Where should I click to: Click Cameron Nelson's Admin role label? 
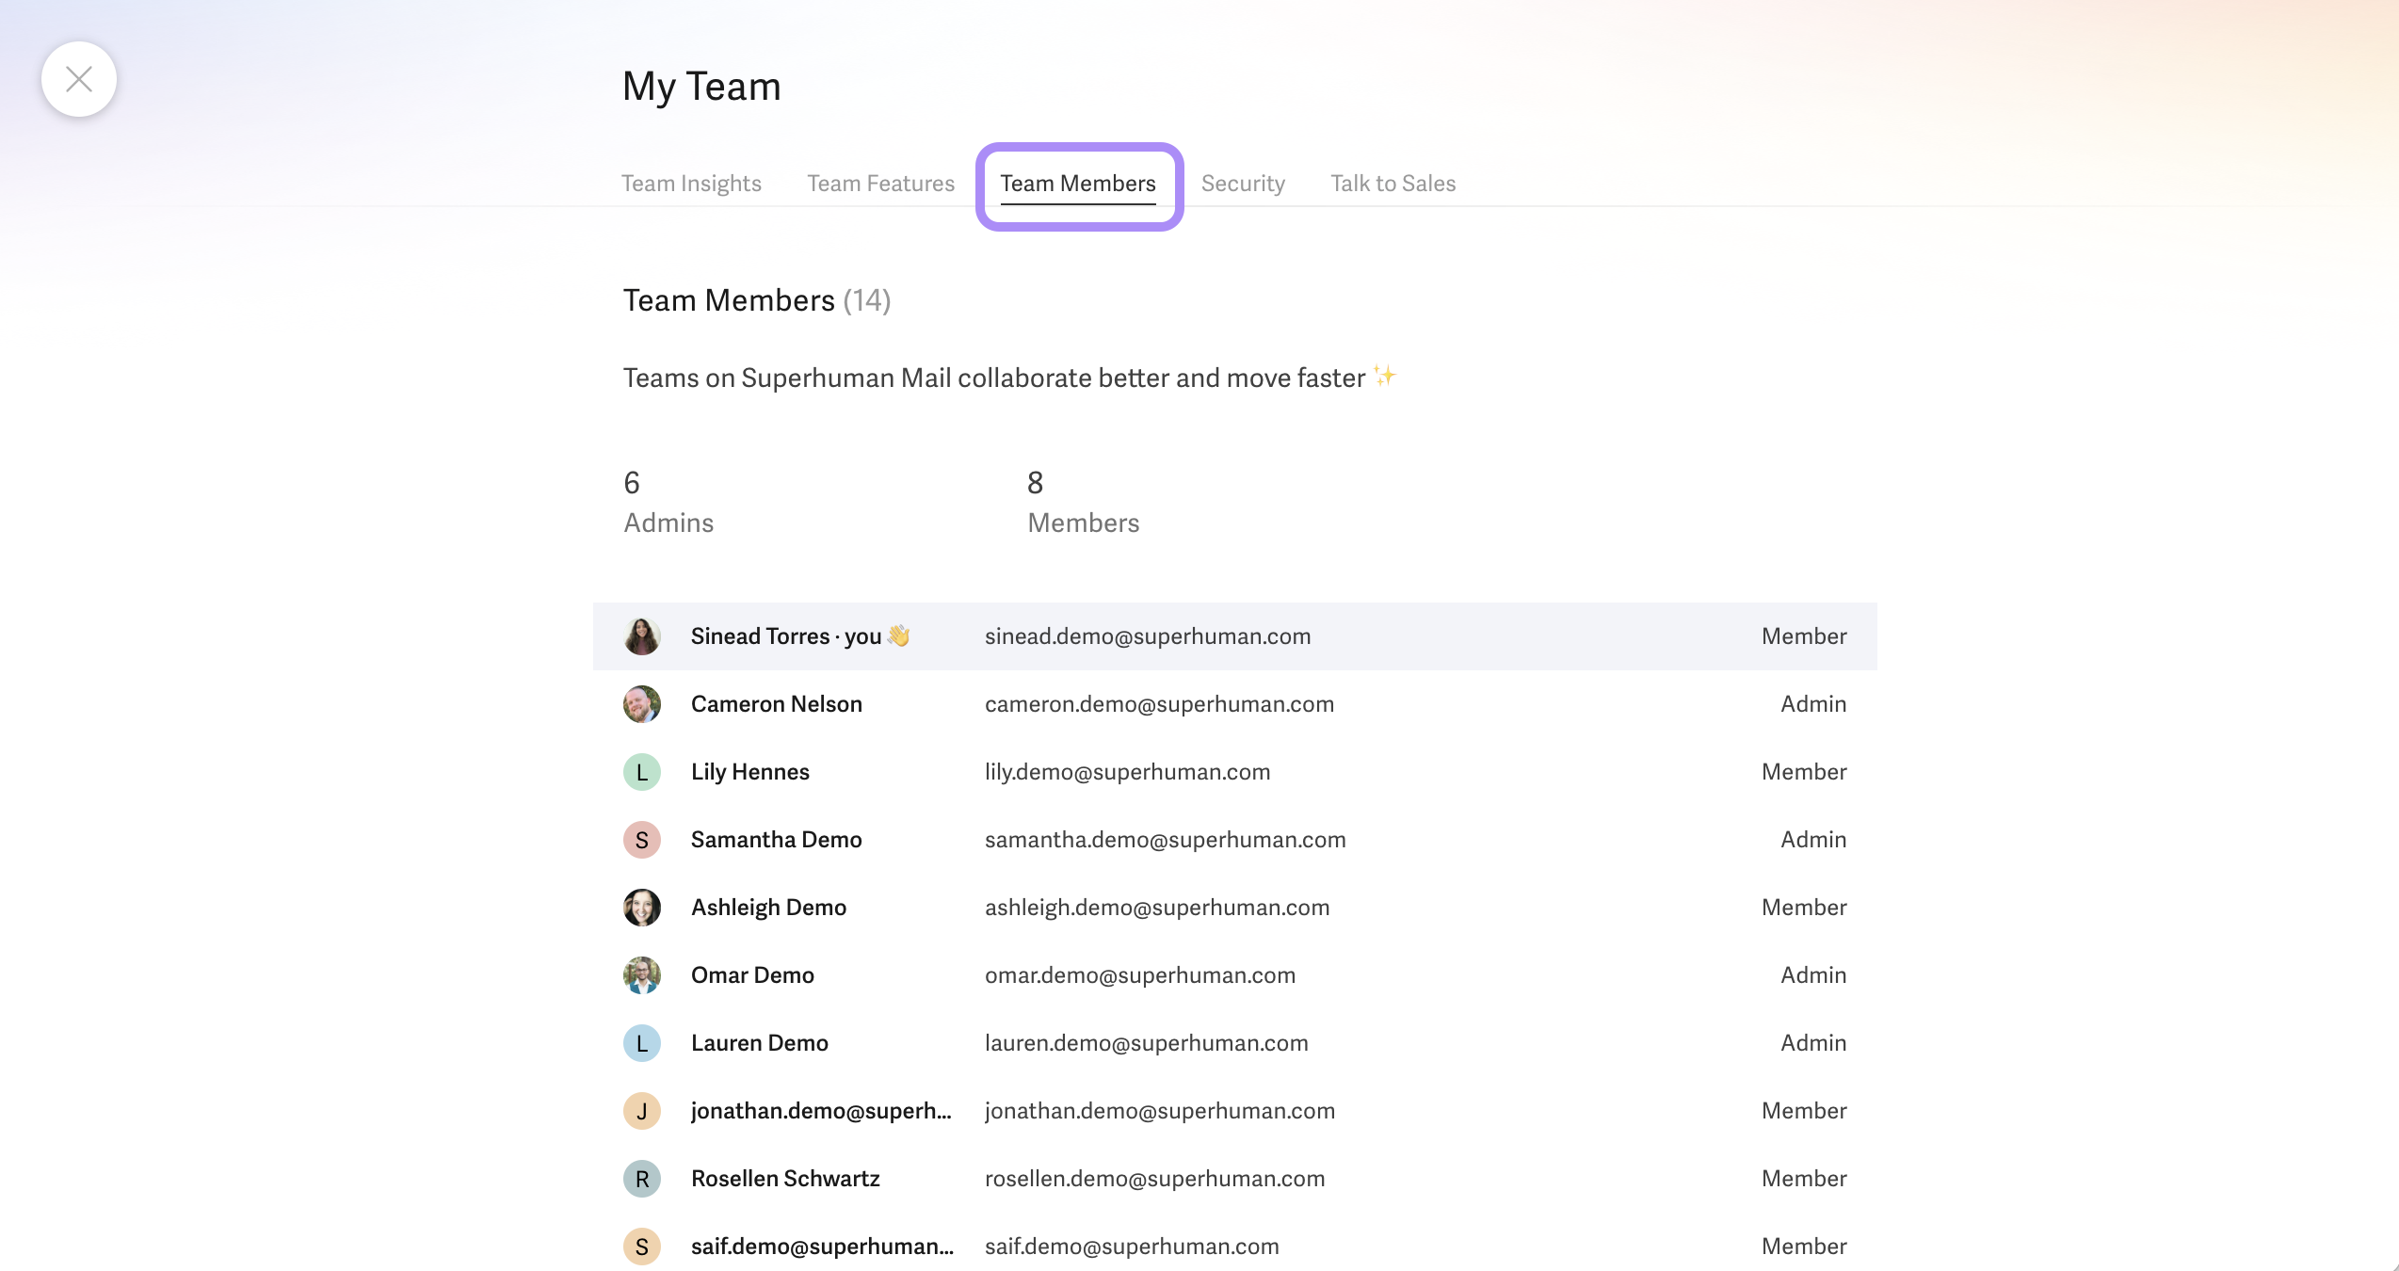[1812, 704]
